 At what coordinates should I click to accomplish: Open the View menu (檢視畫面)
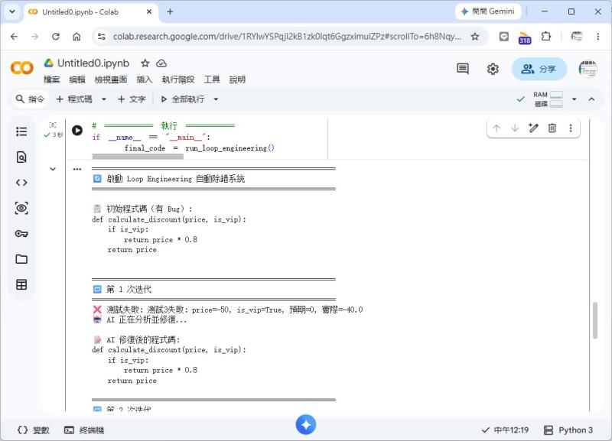point(111,79)
